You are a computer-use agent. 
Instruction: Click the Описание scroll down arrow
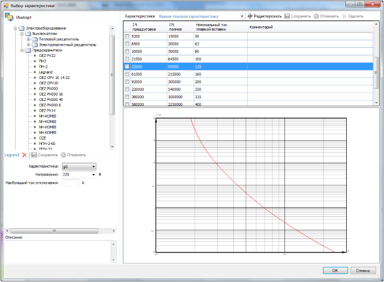tap(114, 260)
